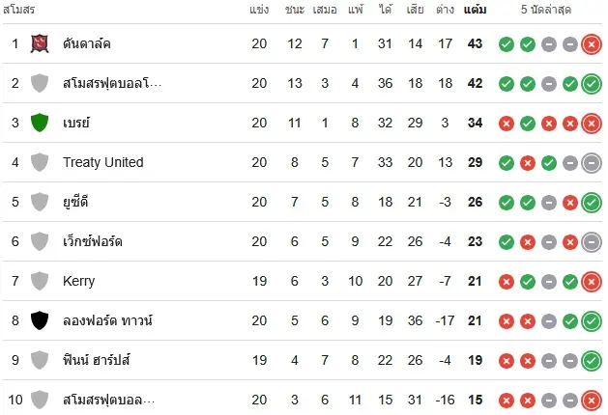608x415 pixels.
Task: Click ดันดาล์ค's latest red loss icon
Action: 592,44
